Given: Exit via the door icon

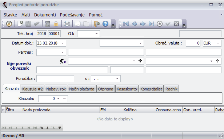Looking at the screenshot, I should [x=97, y=24].
